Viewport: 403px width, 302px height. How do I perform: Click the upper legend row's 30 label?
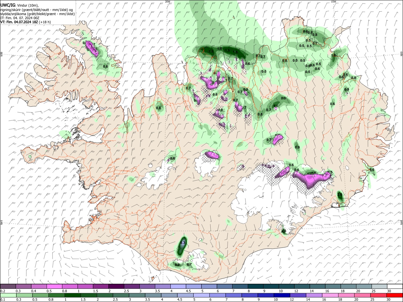click(x=389, y=291)
